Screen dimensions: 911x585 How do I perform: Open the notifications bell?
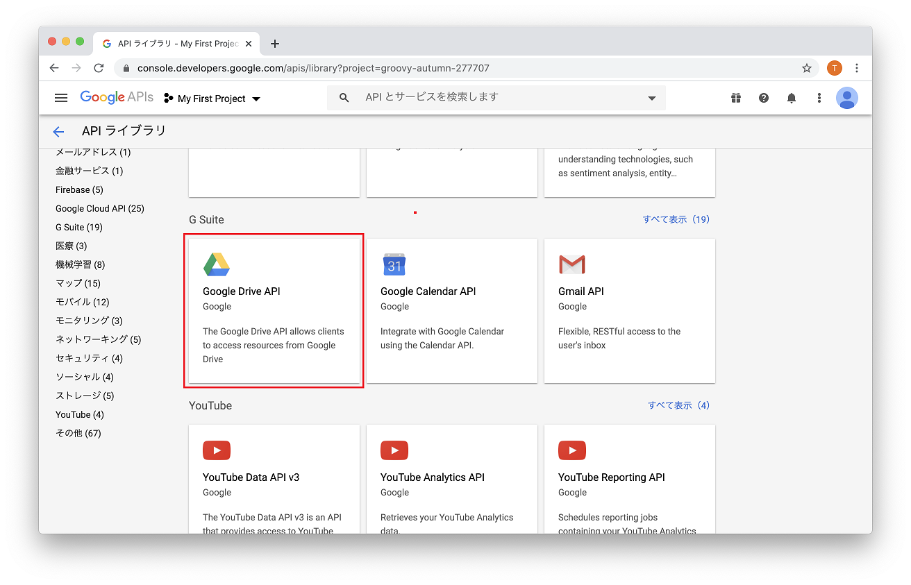(x=792, y=98)
